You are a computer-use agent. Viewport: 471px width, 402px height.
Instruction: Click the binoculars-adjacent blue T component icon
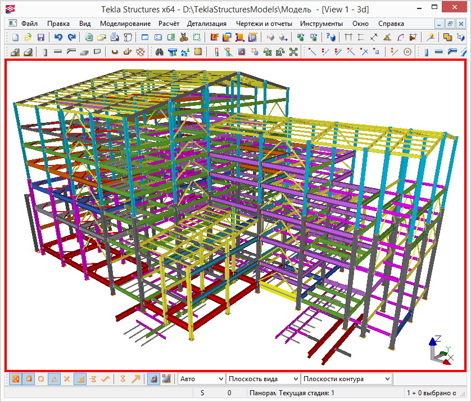pos(172,52)
